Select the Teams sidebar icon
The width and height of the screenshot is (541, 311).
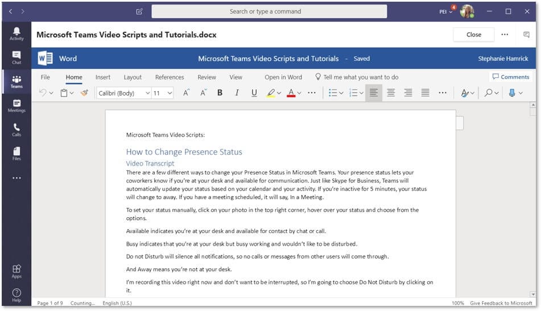[16, 82]
